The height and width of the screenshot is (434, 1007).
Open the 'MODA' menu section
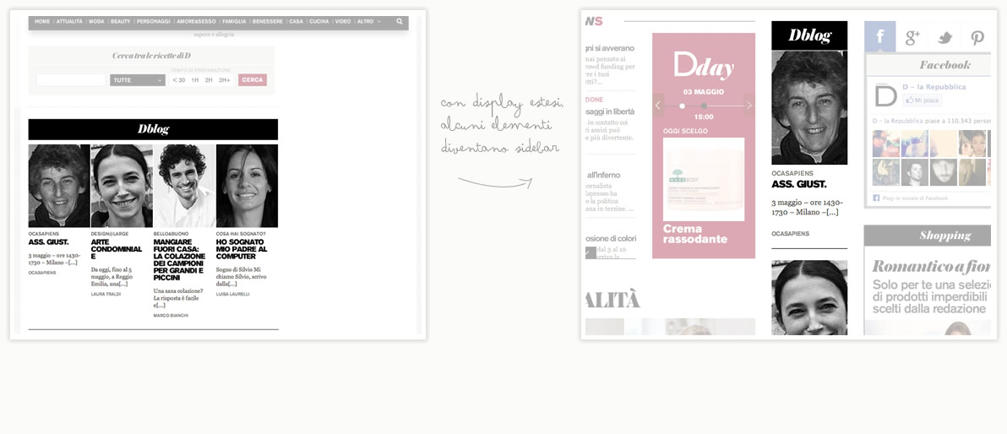tap(97, 21)
